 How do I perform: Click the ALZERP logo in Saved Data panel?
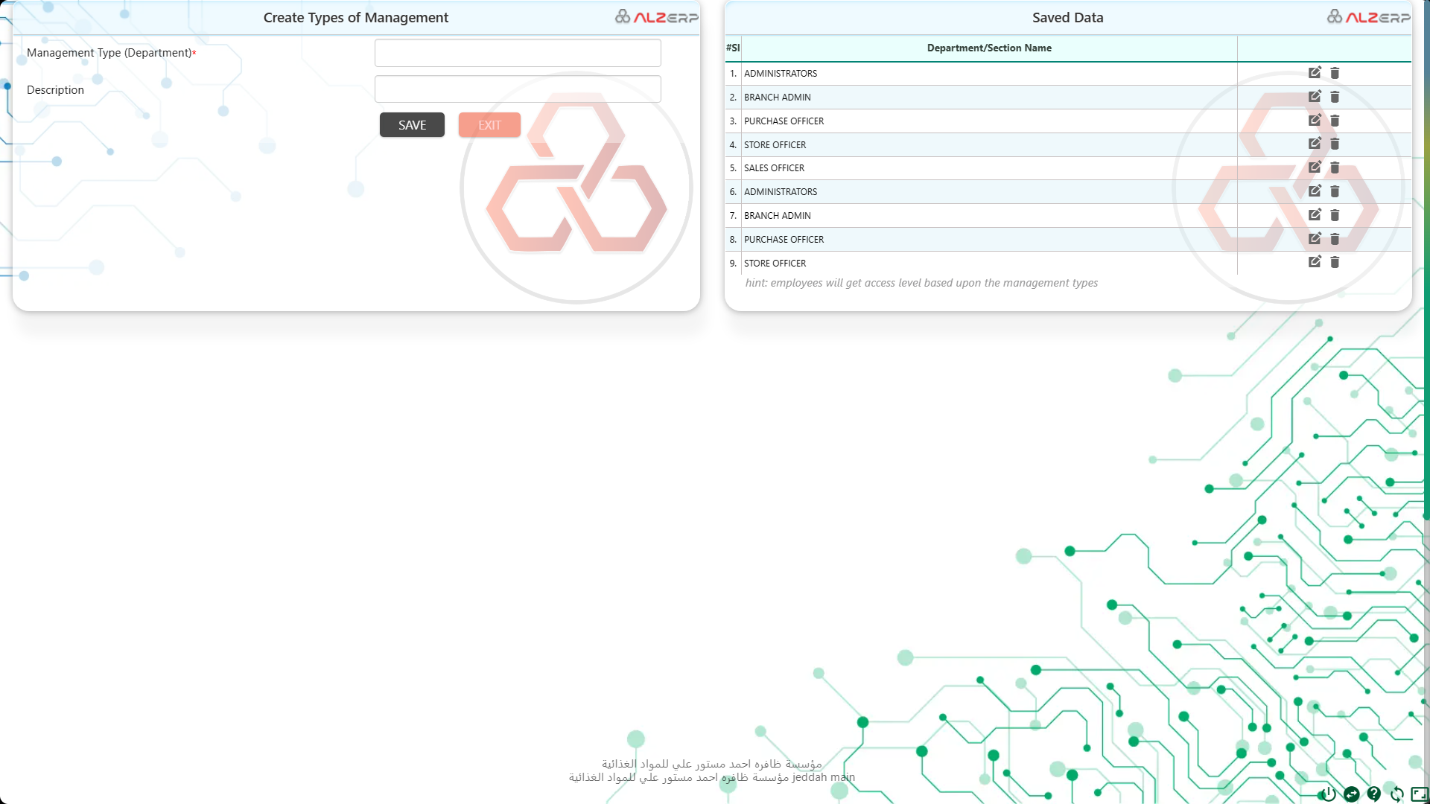click(1368, 16)
